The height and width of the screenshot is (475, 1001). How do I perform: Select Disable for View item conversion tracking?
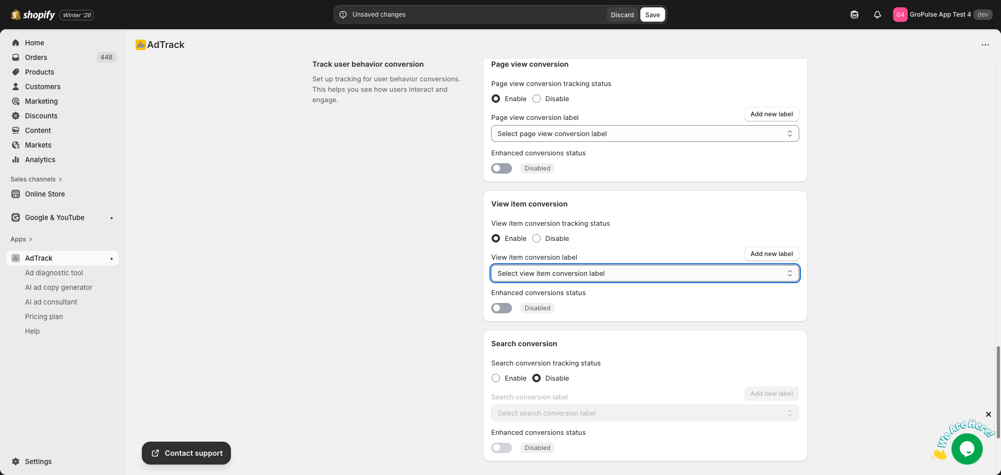pyautogui.click(x=536, y=238)
